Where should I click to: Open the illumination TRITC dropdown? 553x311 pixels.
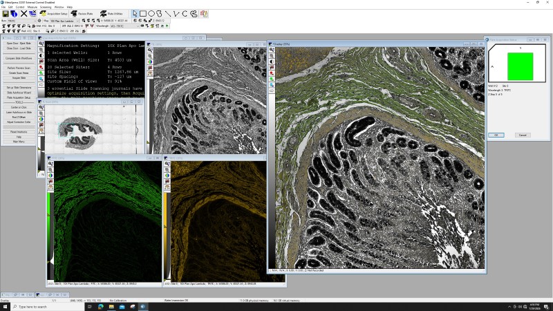pos(21,21)
